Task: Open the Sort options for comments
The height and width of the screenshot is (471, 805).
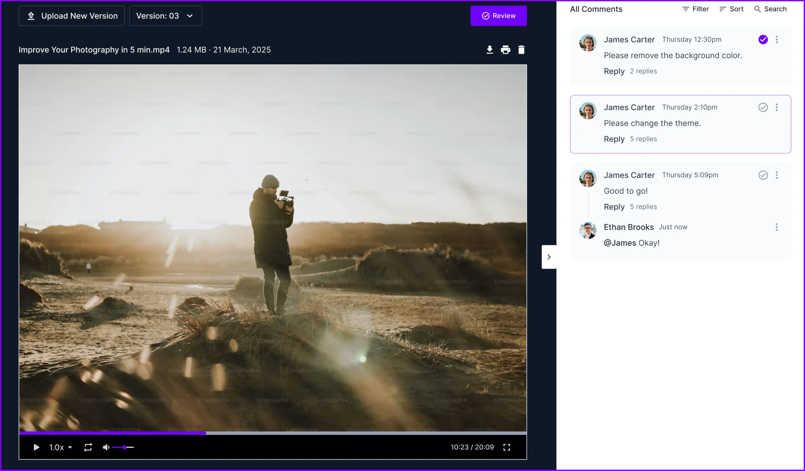Action: pyautogui.click(x=731, y=8)
